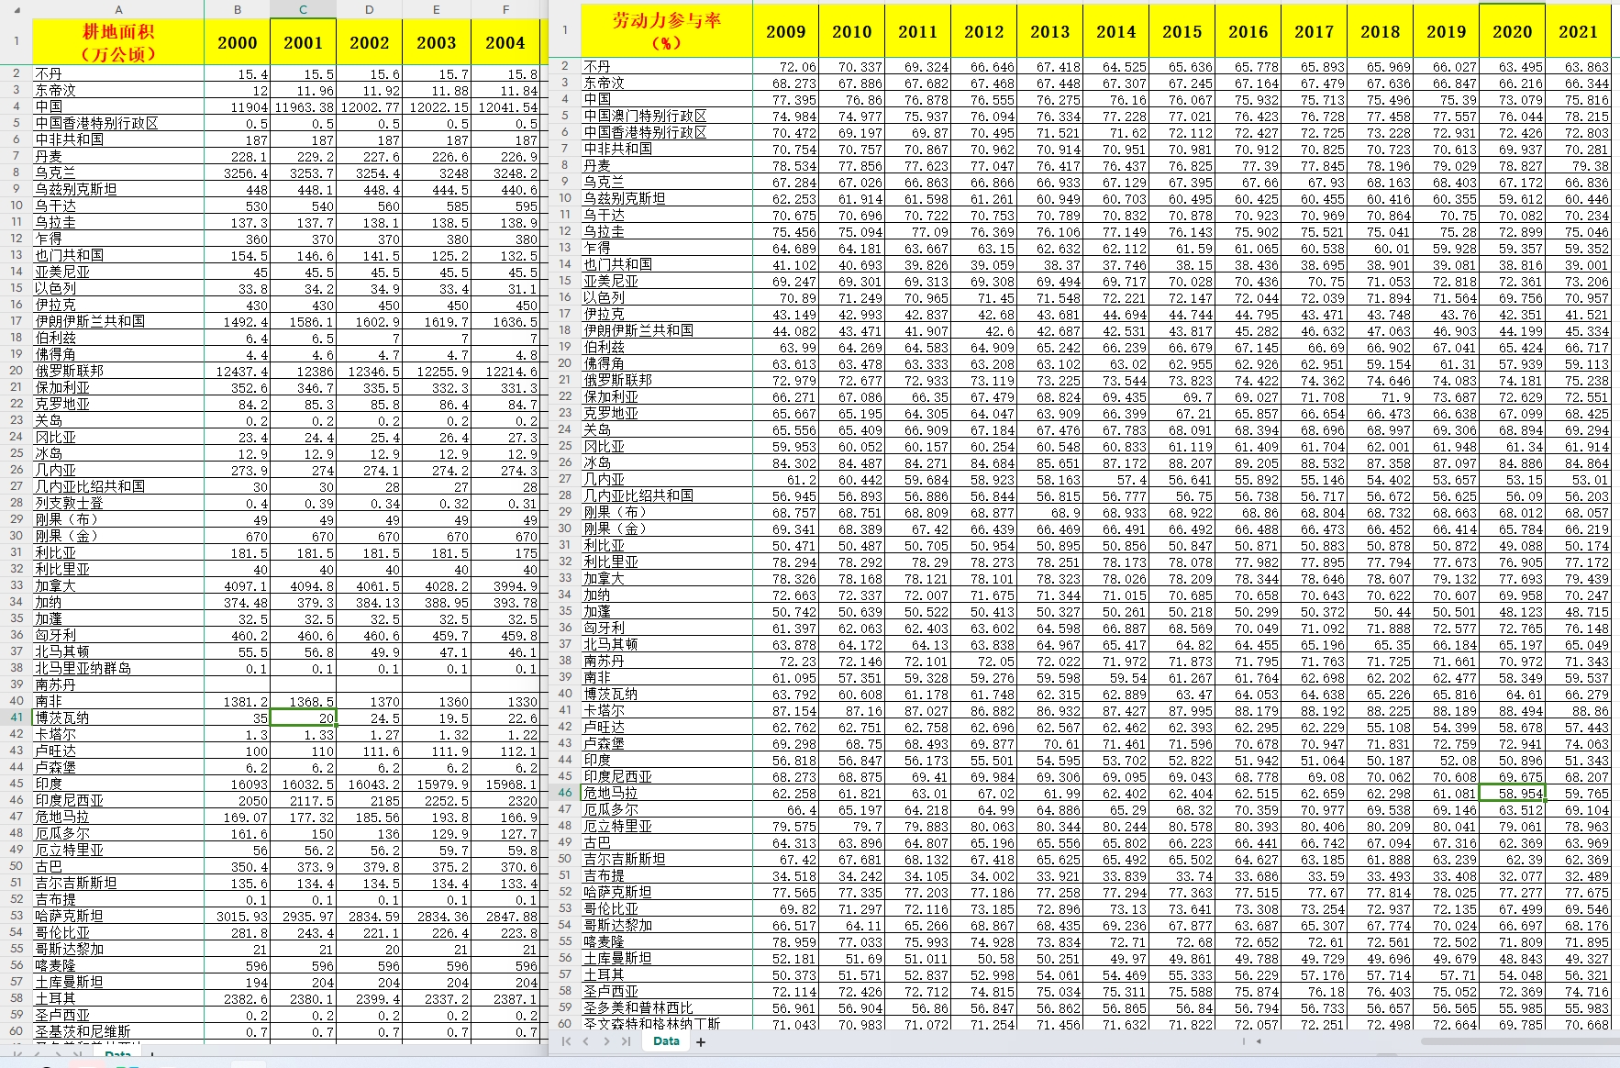Screen dimensions: 1620x1068
Task: Select the 2003 year header cell
Action: 437,42
